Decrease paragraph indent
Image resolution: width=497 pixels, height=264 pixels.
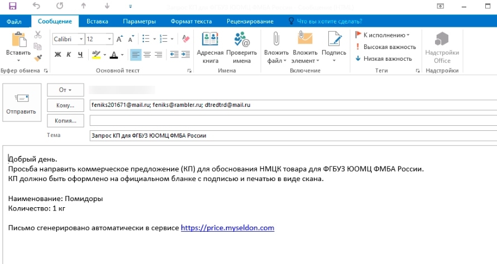pyautogui.click(x=174, y=55)
